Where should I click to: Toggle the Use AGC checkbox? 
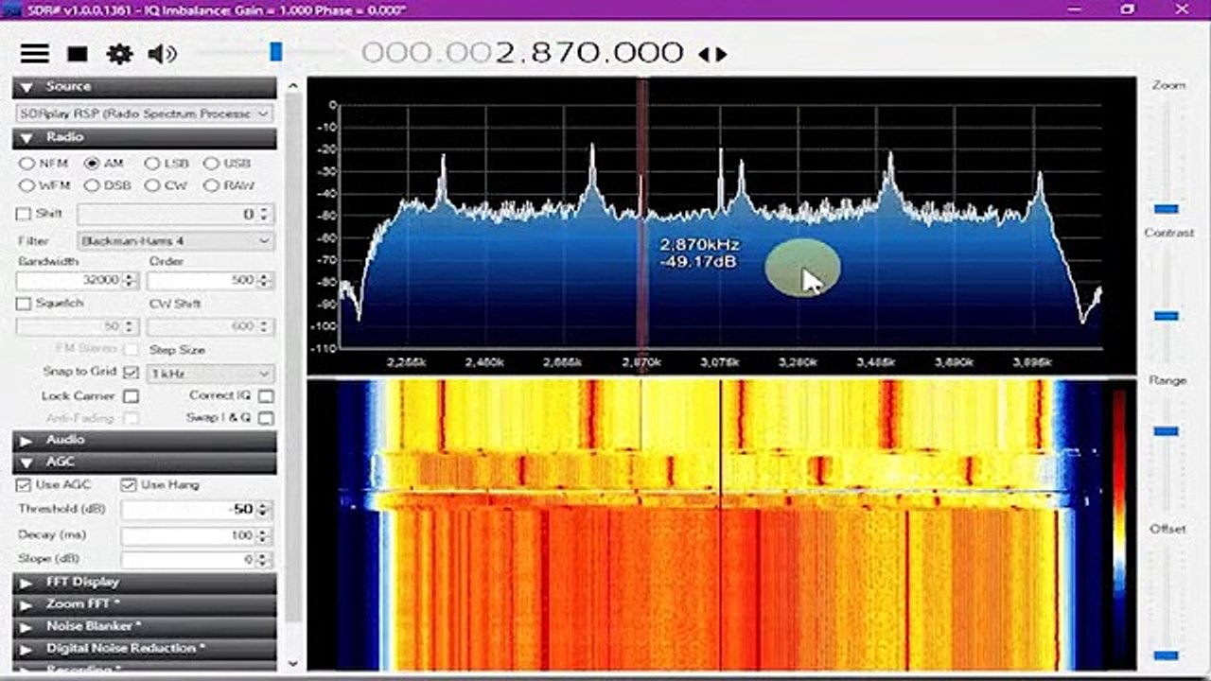coord(24,485)
